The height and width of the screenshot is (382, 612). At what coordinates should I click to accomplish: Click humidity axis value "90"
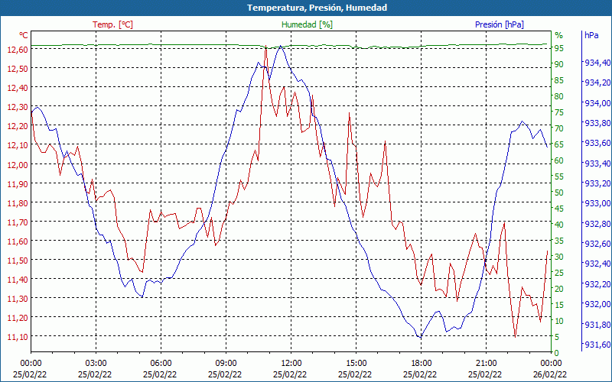click(559, 64)
